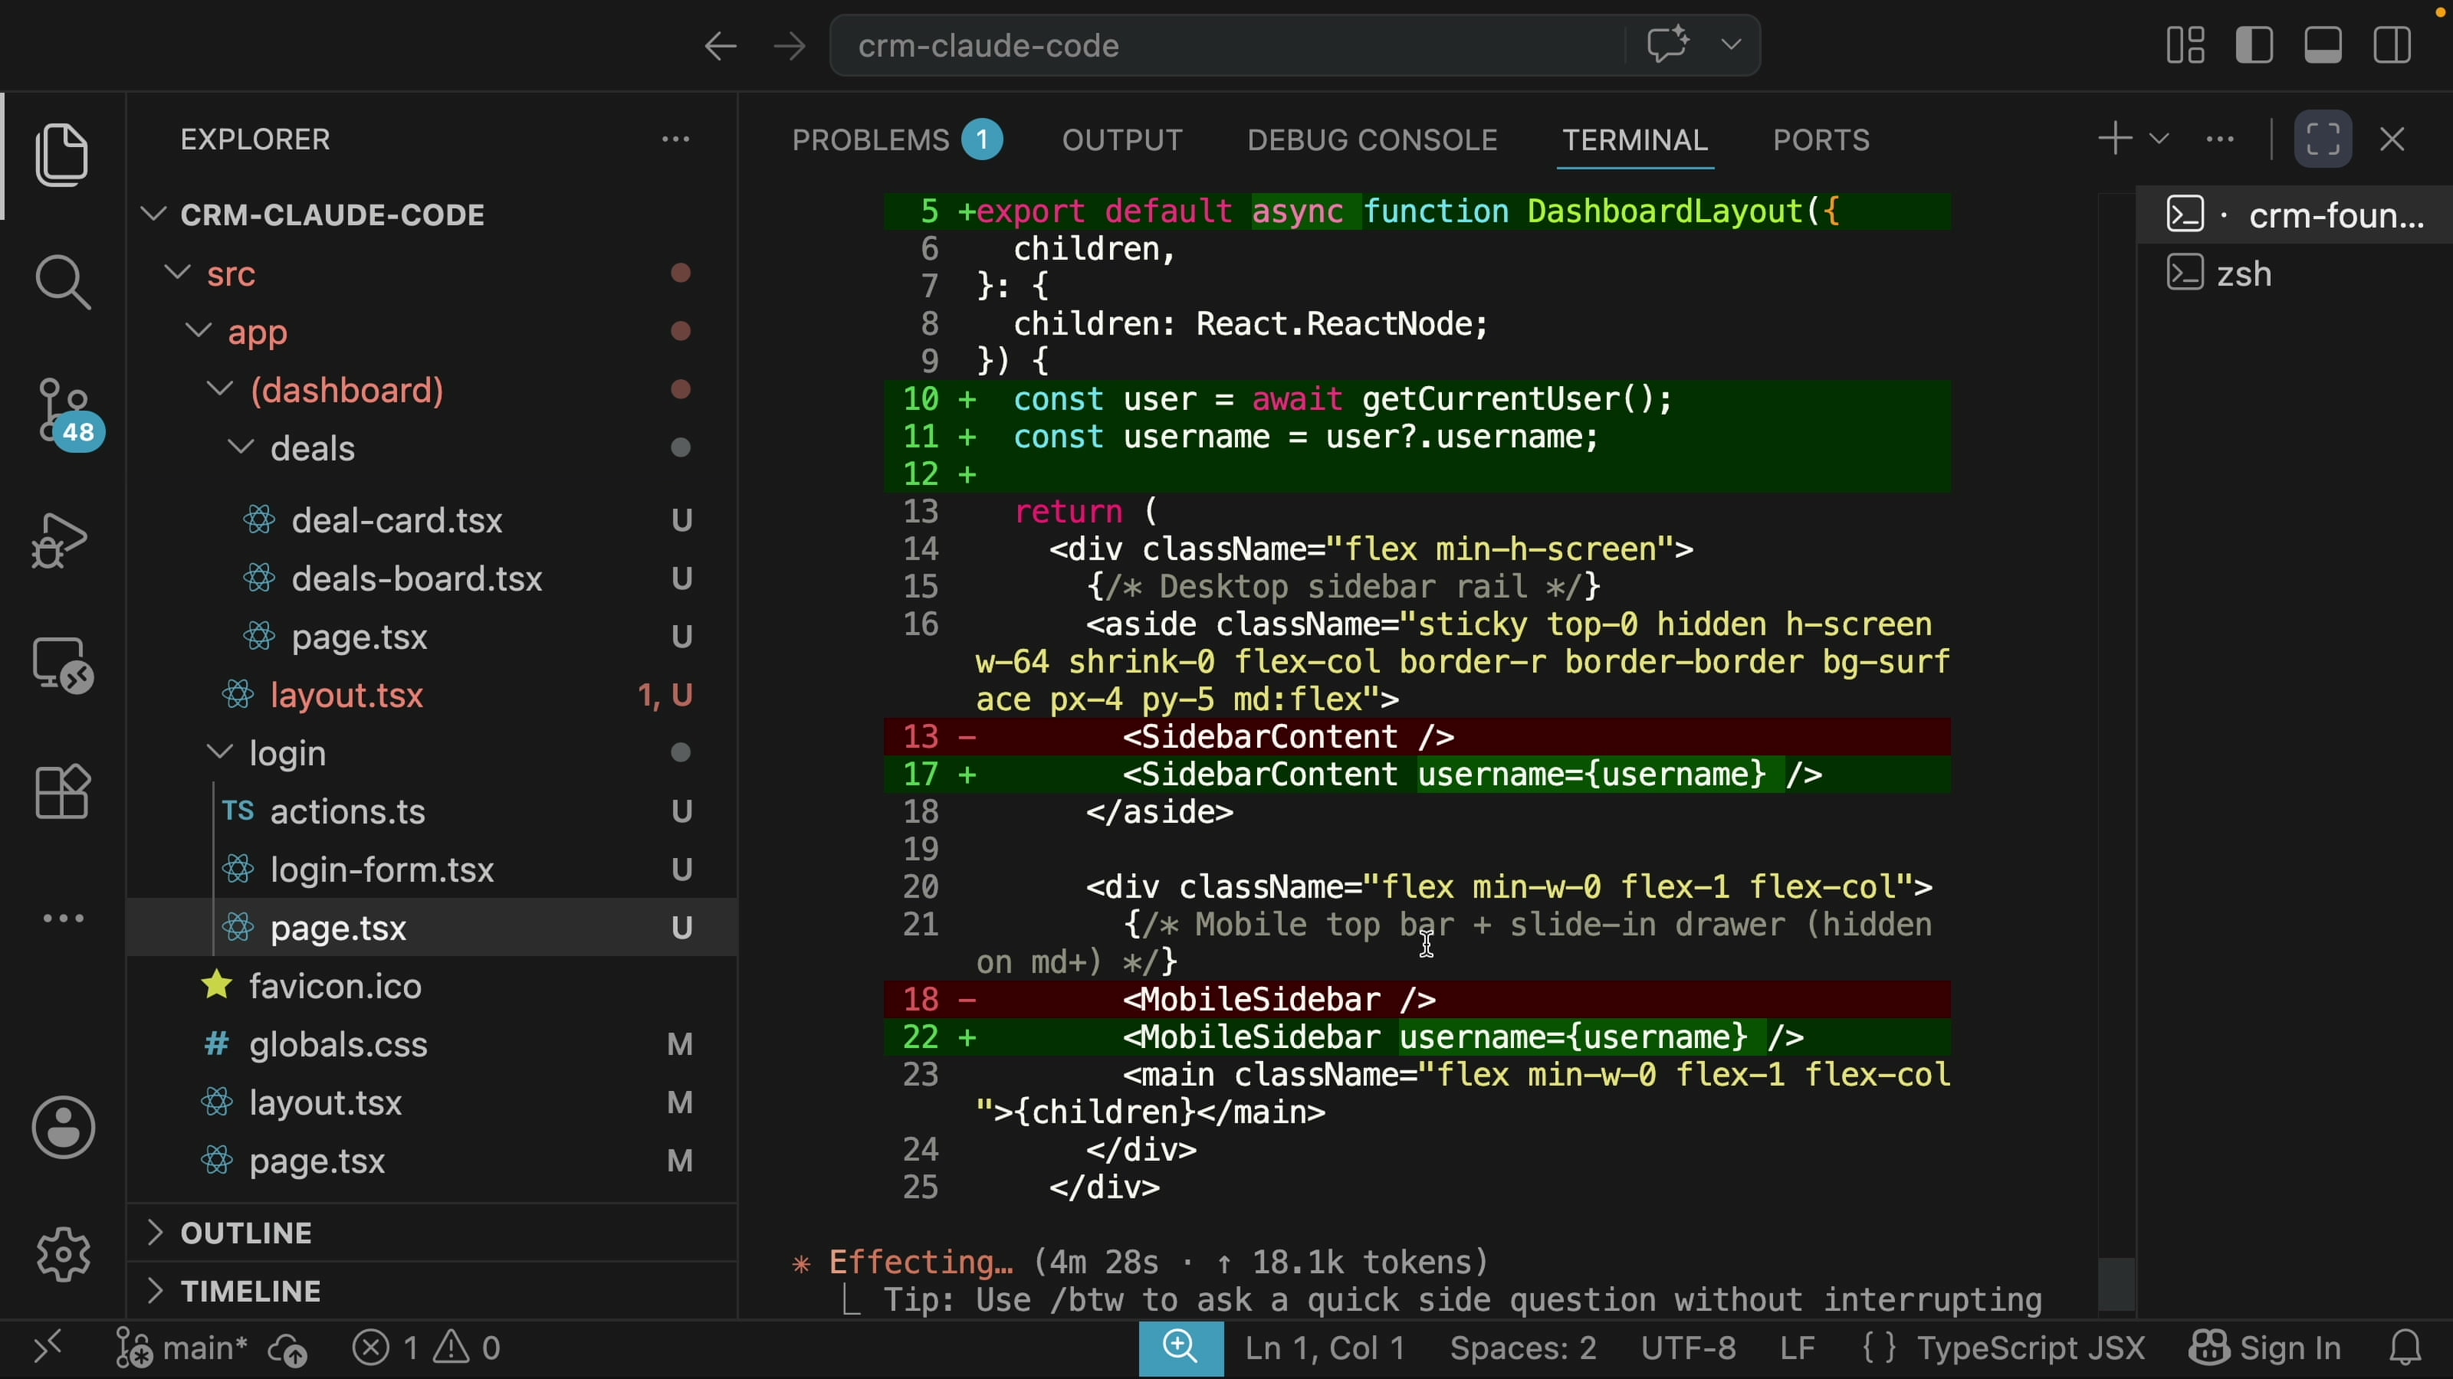Open deals-board.tsx file
Viewport: 2453px width, 1379px height.
432,578
